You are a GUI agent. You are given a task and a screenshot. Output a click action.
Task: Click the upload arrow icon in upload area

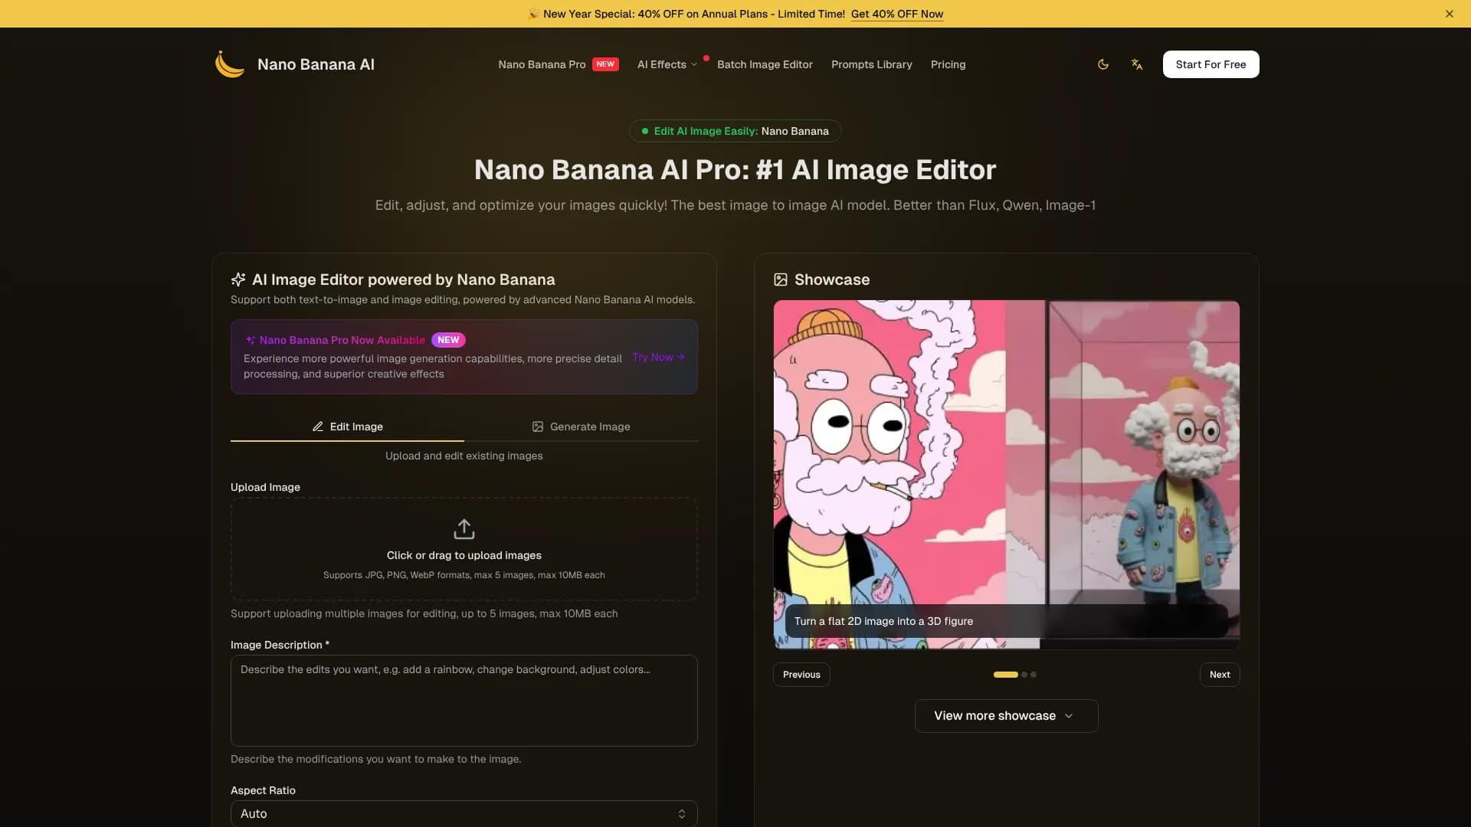click(x=464, y=528)
